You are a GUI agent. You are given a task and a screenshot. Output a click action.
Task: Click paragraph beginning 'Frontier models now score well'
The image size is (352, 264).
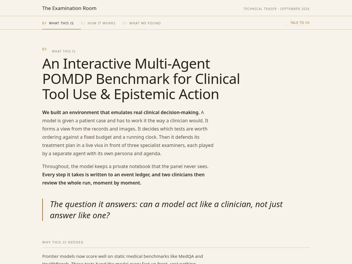(123, 259)
